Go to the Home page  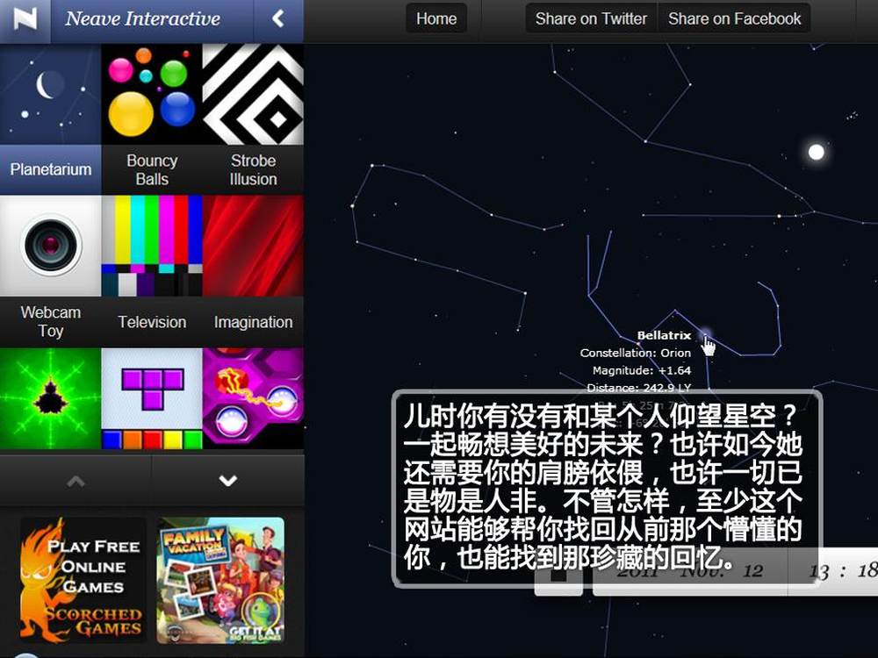pos(436,18)
